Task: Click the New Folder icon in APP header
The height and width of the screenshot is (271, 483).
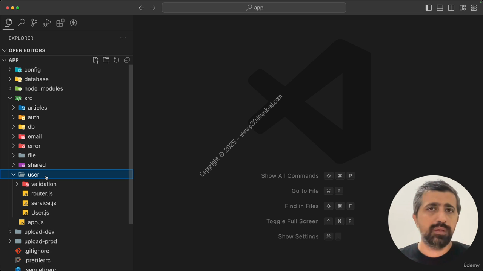Action: coord(106,60)
